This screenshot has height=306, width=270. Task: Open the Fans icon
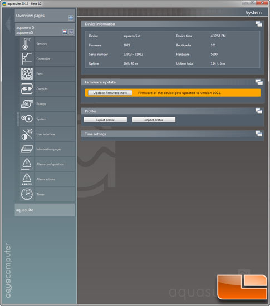tap(27, 74)
